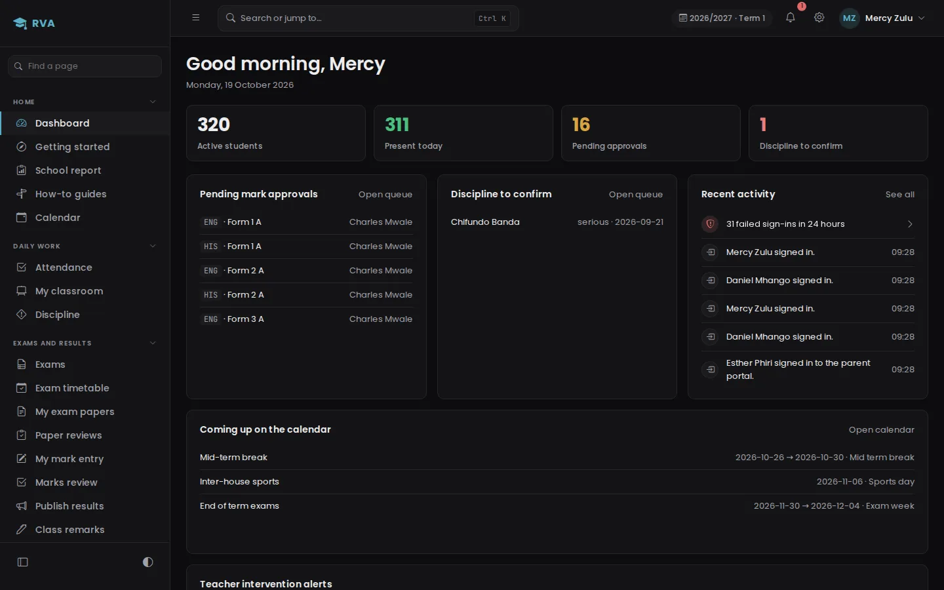Open Exams in the sidebar
This screenshot has height=590, width=944.
(x=85, y=364)
